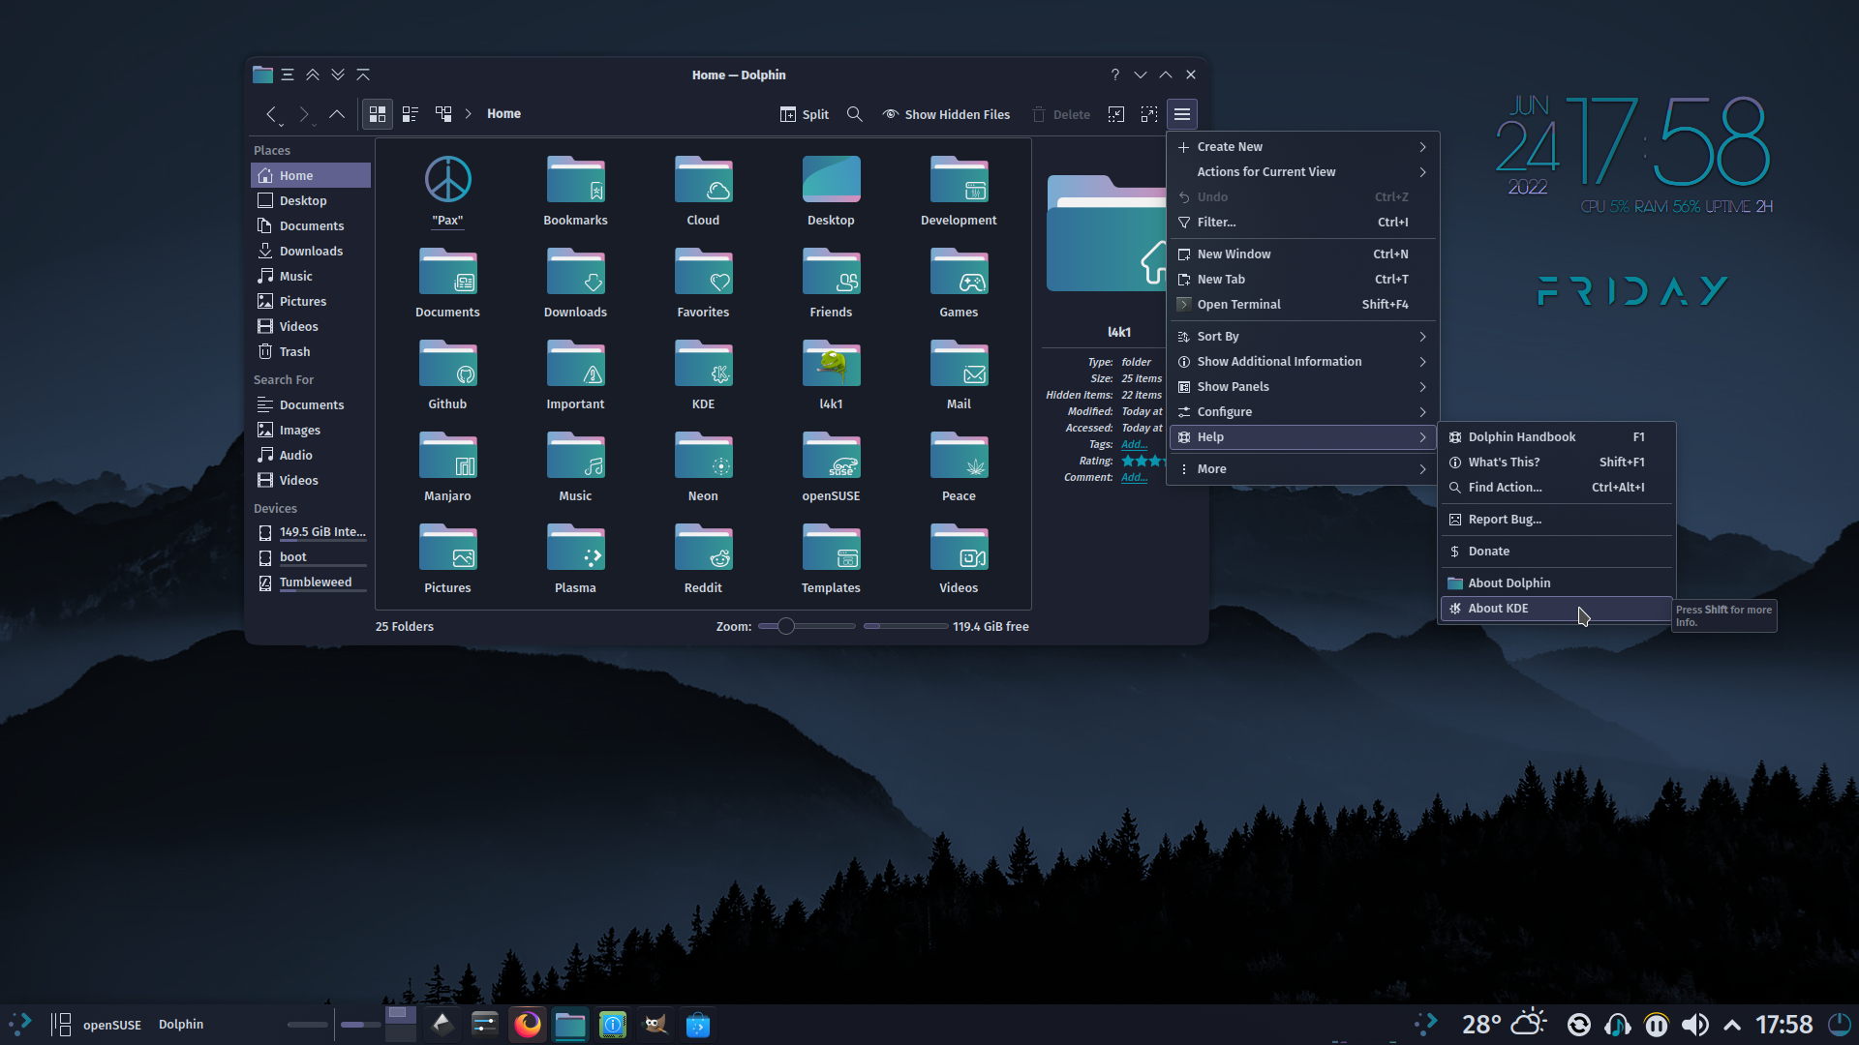Select Desktop in Places panel
This screenshot has height=1045, width=1859.
click(311, 201)
